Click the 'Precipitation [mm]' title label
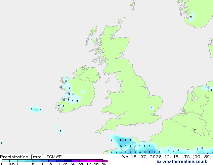 [22, 157]
